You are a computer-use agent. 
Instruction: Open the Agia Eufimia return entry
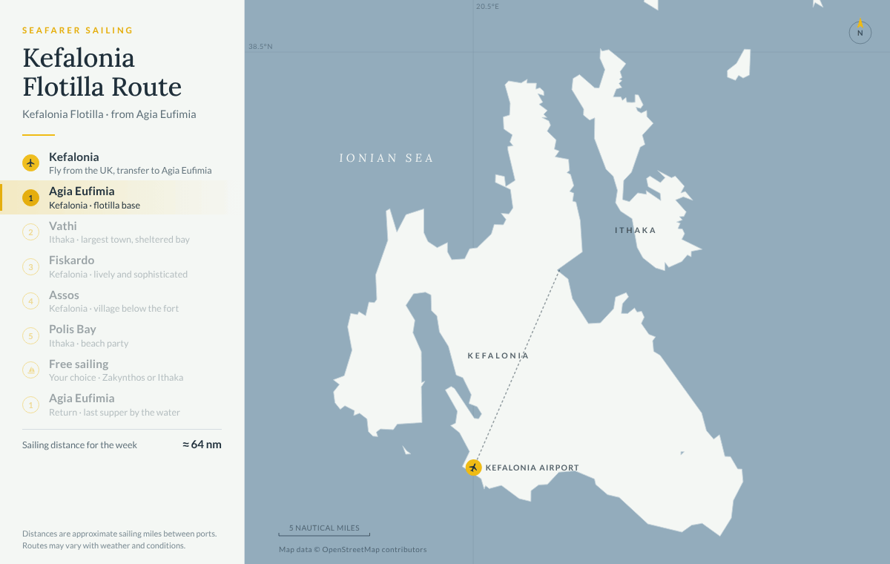pos(122,404)
